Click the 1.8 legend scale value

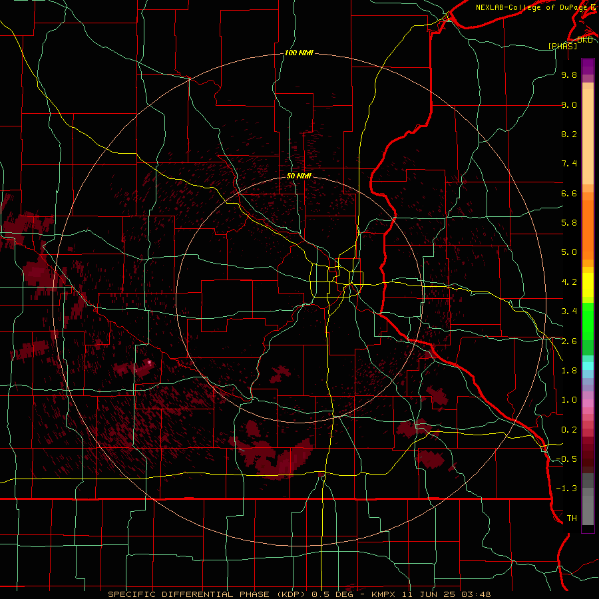point(569,371)
